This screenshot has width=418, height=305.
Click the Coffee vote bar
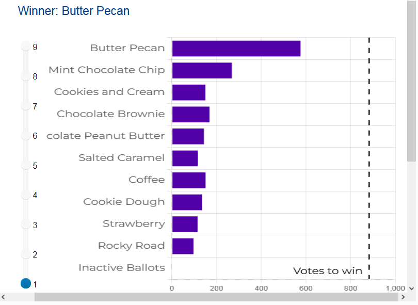point(188,180)
